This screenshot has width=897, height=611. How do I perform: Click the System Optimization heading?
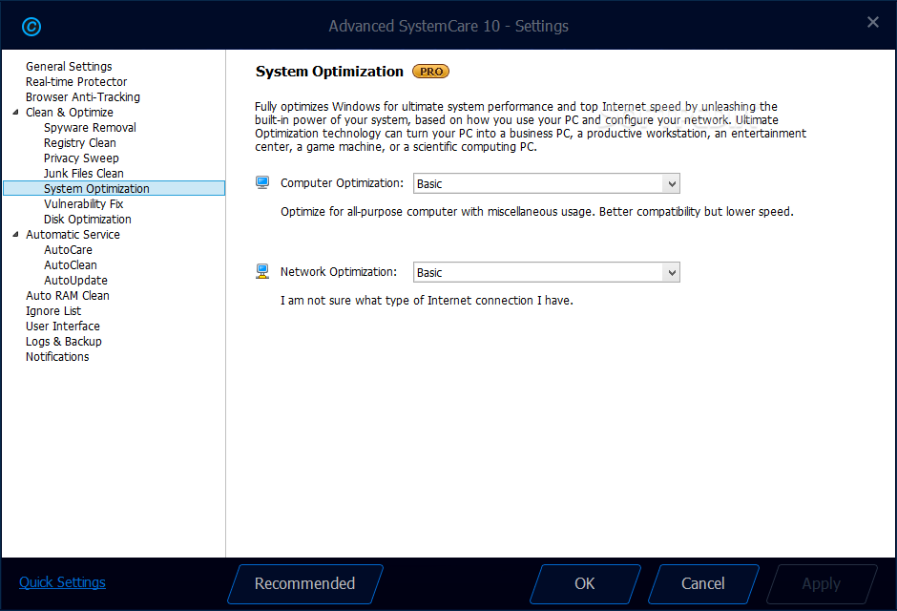[x=329, y=72]
